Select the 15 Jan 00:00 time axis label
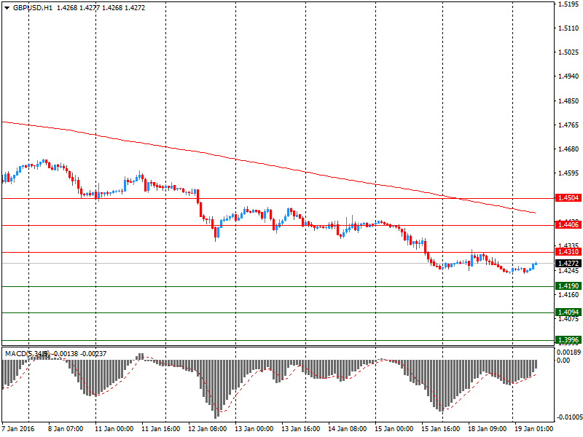This screenshot has height=437, width=583. tap(394, 429)
